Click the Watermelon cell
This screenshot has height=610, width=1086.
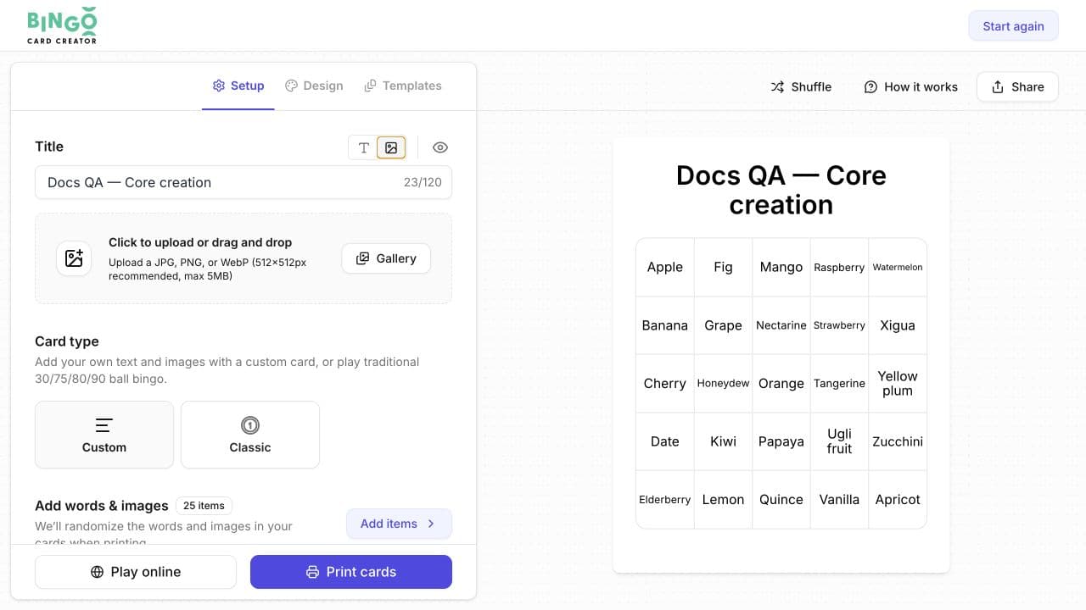(x=898, y=267)
